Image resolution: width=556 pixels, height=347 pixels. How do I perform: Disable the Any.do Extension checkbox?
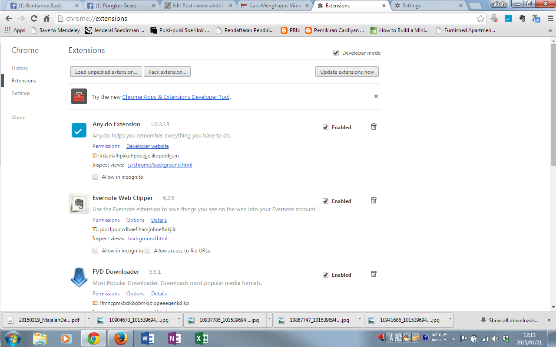coord(325,128)
